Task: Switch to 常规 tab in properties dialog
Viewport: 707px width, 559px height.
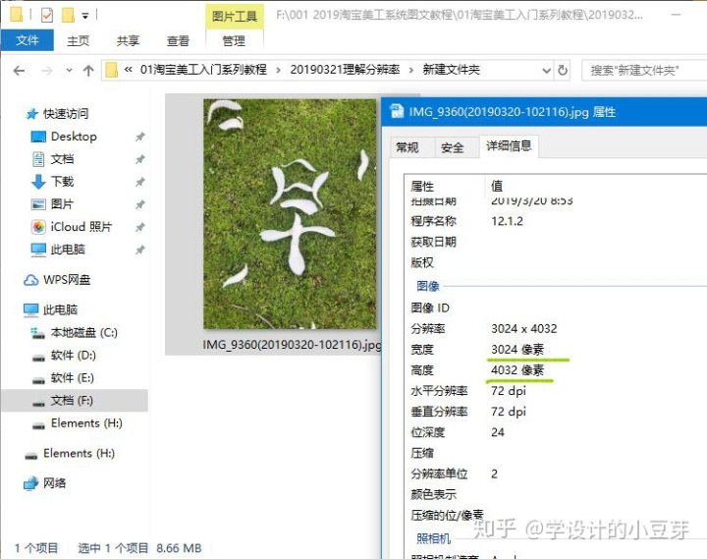Action: click(x=408, y=147)
